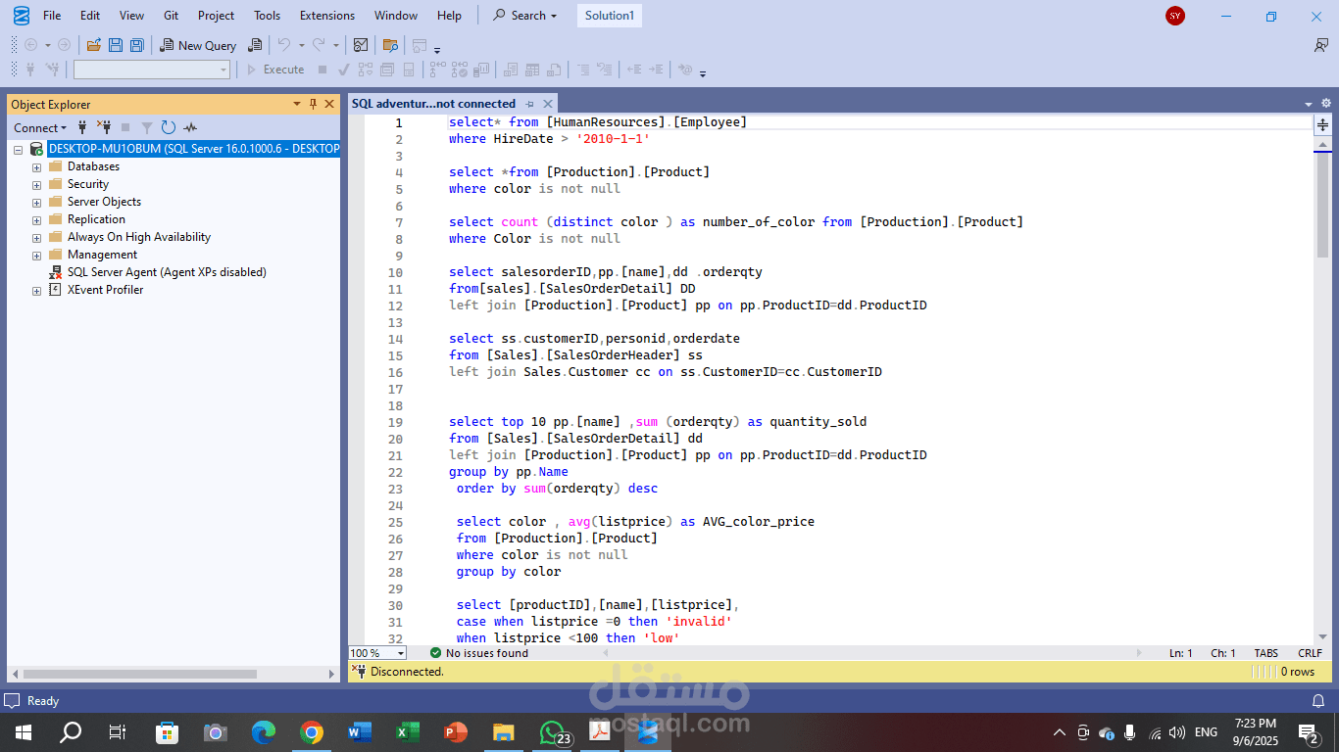Screen dimensions: 1339x752
Task: Expand the Databases node
Action: (x=36, y=166)
